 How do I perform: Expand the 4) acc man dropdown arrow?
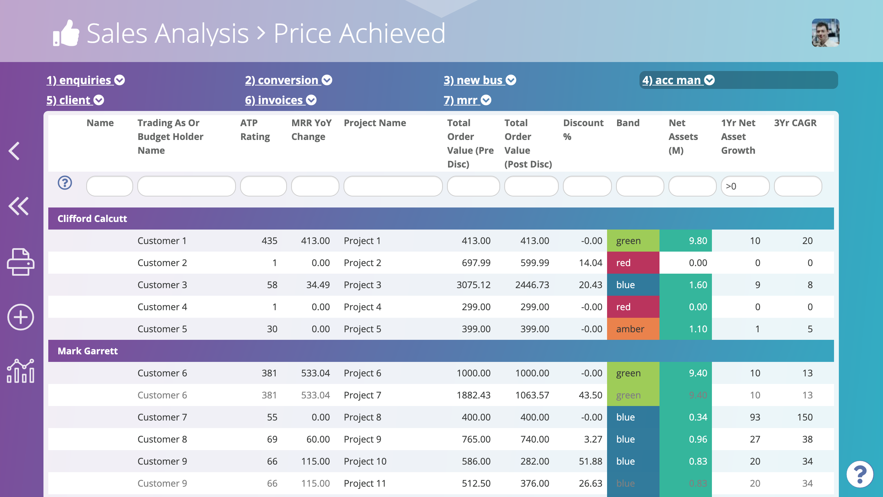click(710, 80)
